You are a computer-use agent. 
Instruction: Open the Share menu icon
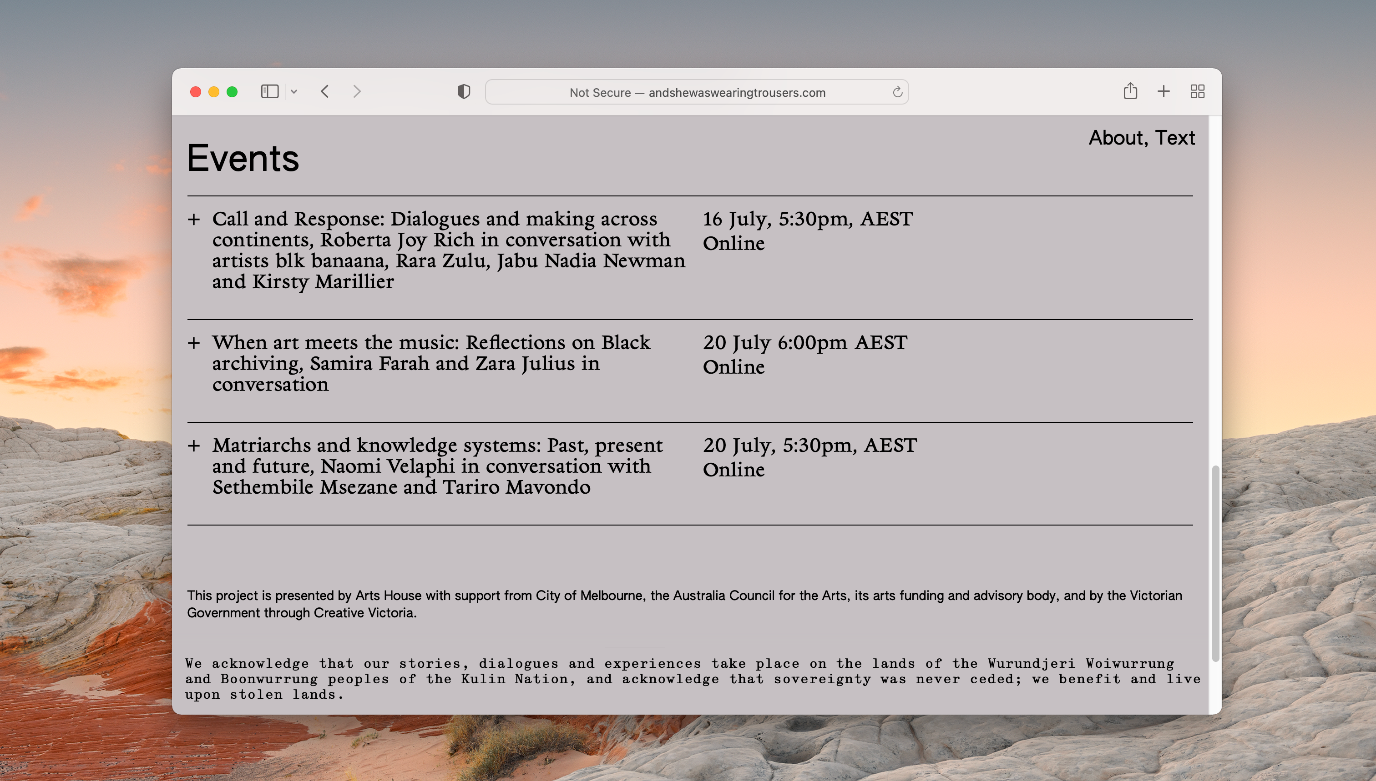[1130, 91]
